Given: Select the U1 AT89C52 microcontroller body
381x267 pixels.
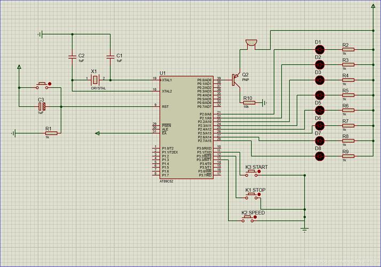Looking at the screenshot, I should point(182,127).
